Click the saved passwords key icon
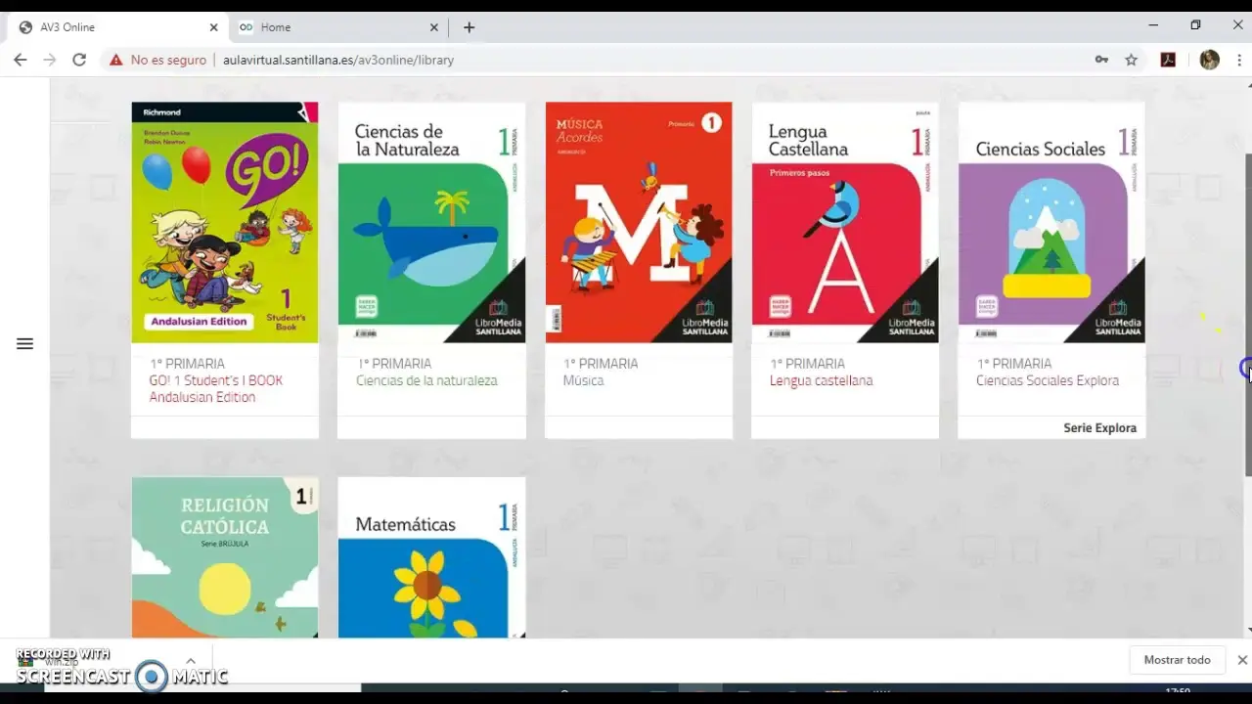Screen dimensions: 1252x704 tap(1101, 60)
